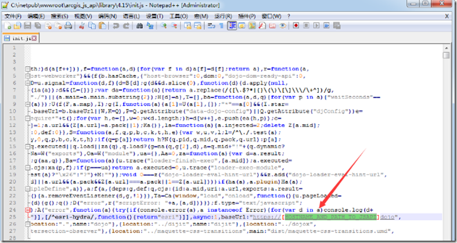Collapse the fold marker on line 9
Viewport: 457px width, 243px height.
[28, 104]
